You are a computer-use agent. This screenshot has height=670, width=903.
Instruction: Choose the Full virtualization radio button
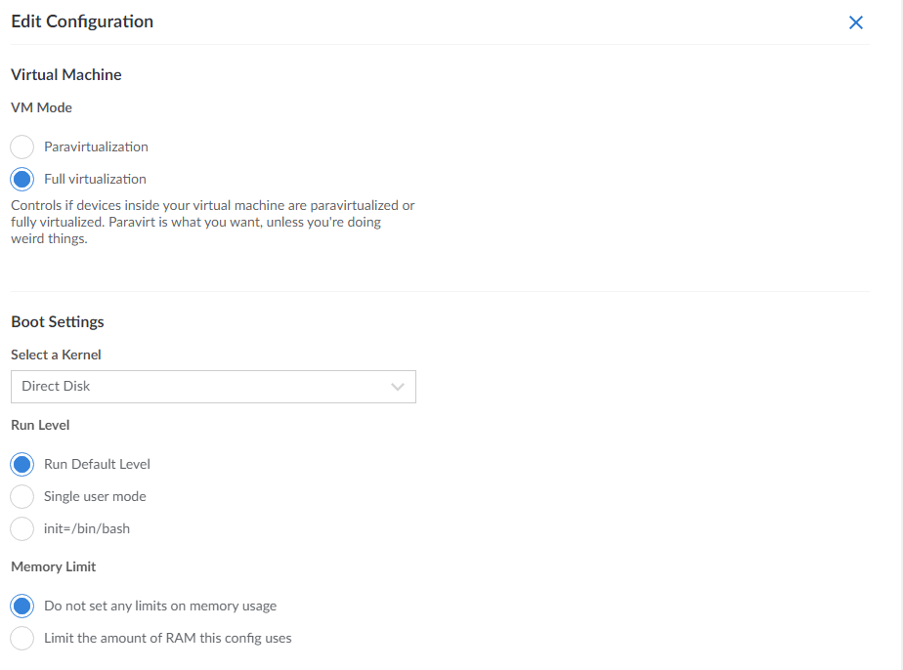(22, 180)
